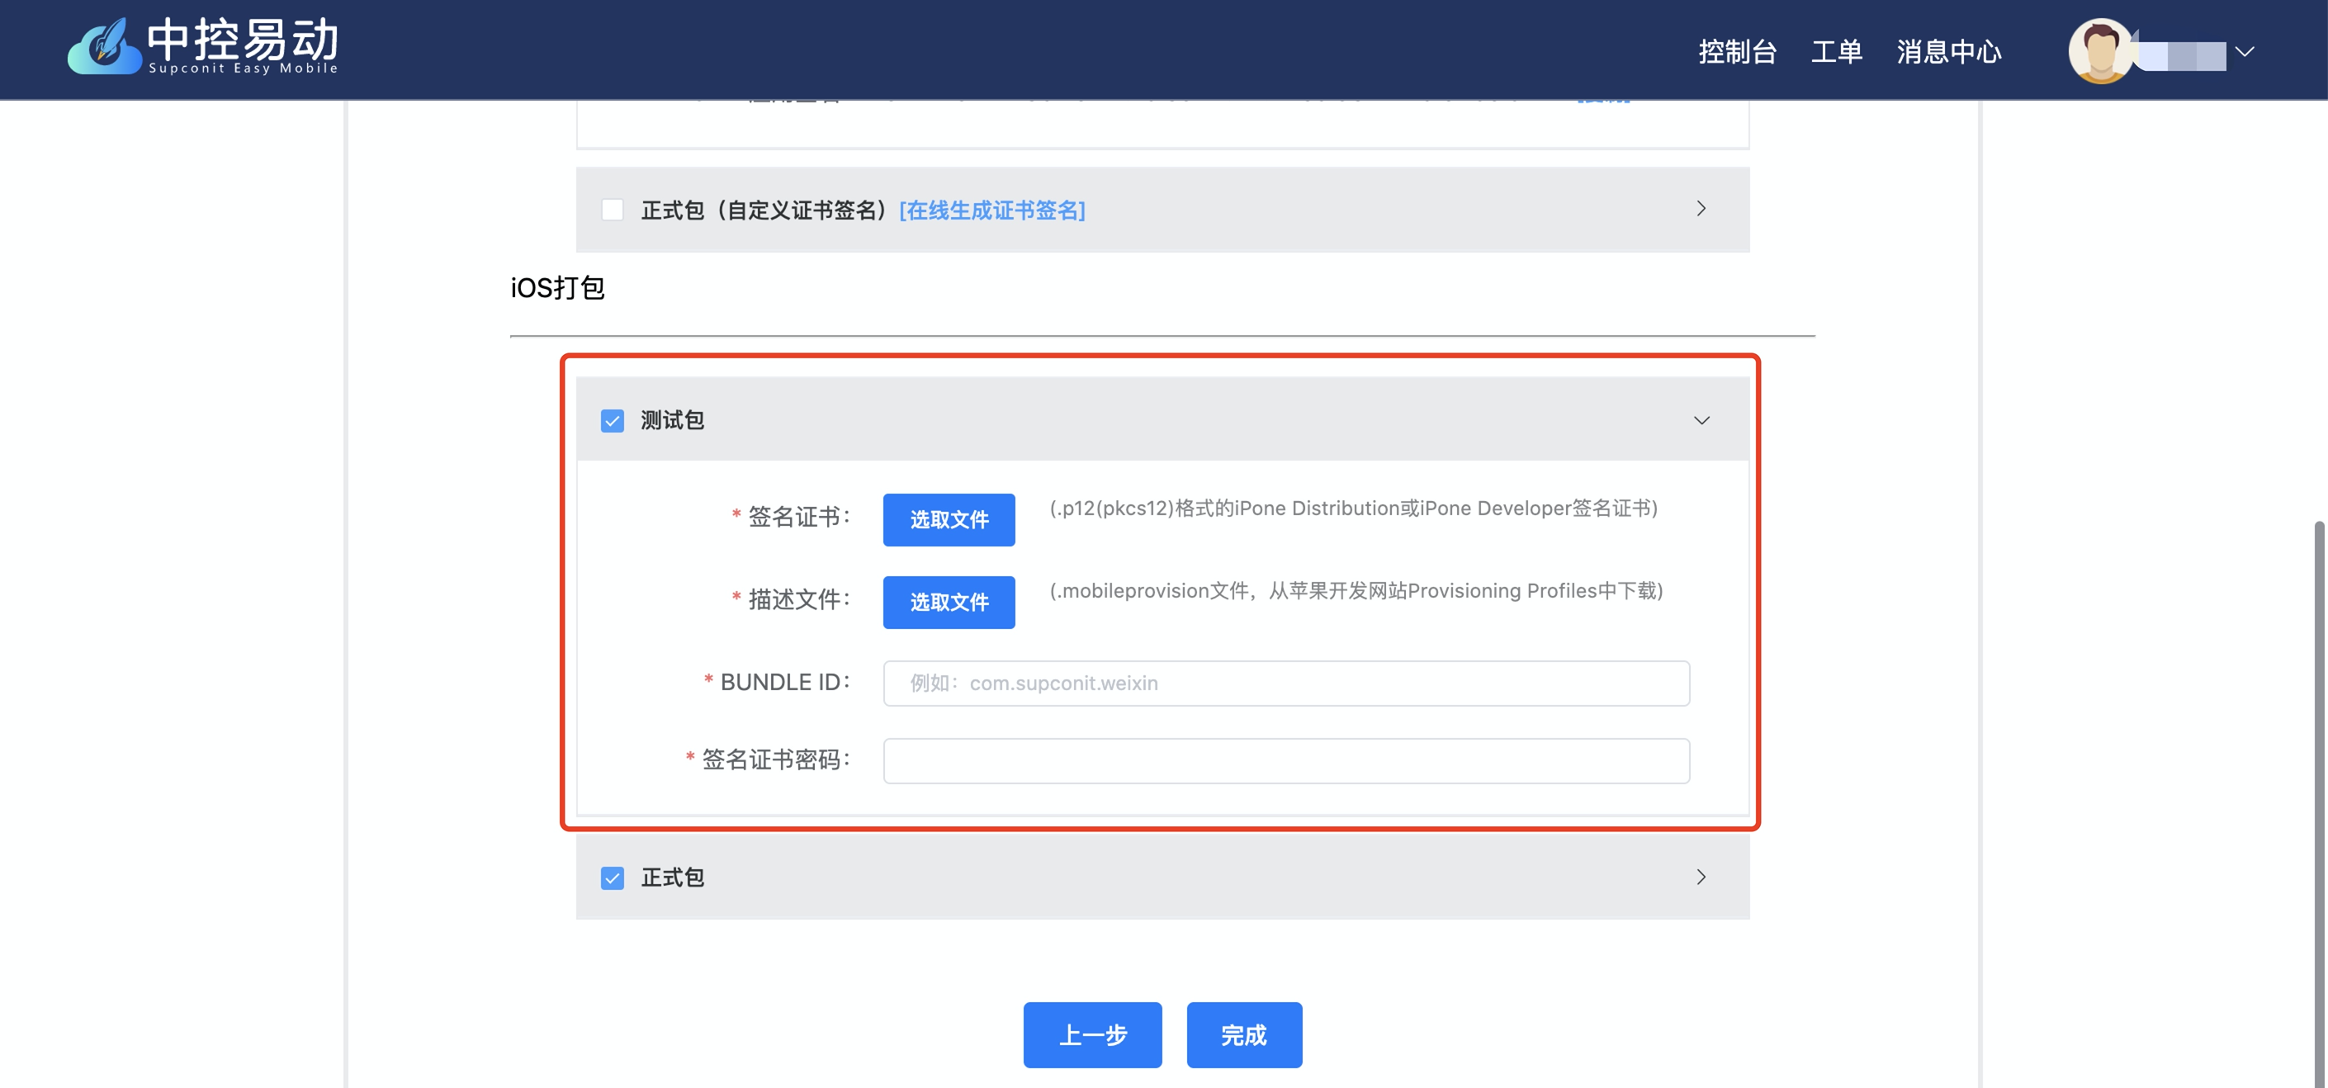
Task: Click the 完成 button
Action: tap(1244, 1034)
